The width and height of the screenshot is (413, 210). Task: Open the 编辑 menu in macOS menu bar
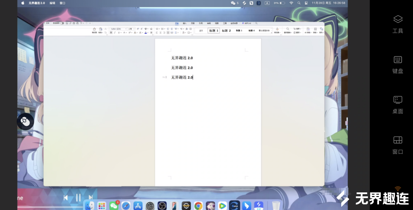[52, 3]
